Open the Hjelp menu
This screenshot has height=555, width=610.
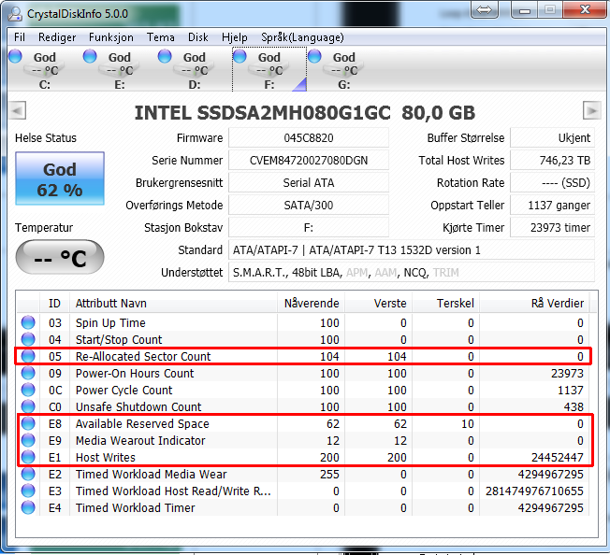(235, 37)
